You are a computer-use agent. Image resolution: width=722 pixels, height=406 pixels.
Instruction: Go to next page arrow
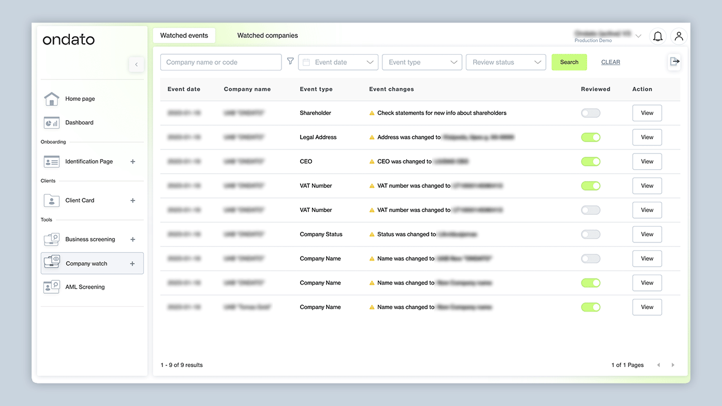click(673, 365)
